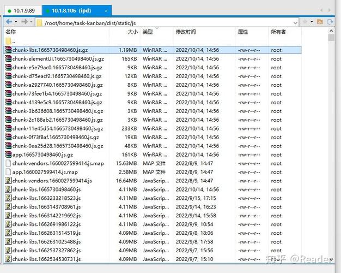This screenshot has height=273, width=341.
Task: Select chunk-0ea25d28.1665730498460.js.gz archive icon
Action: 8,146
